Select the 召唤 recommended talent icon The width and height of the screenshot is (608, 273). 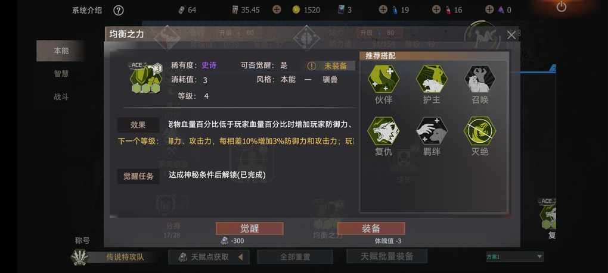point(480,79)
